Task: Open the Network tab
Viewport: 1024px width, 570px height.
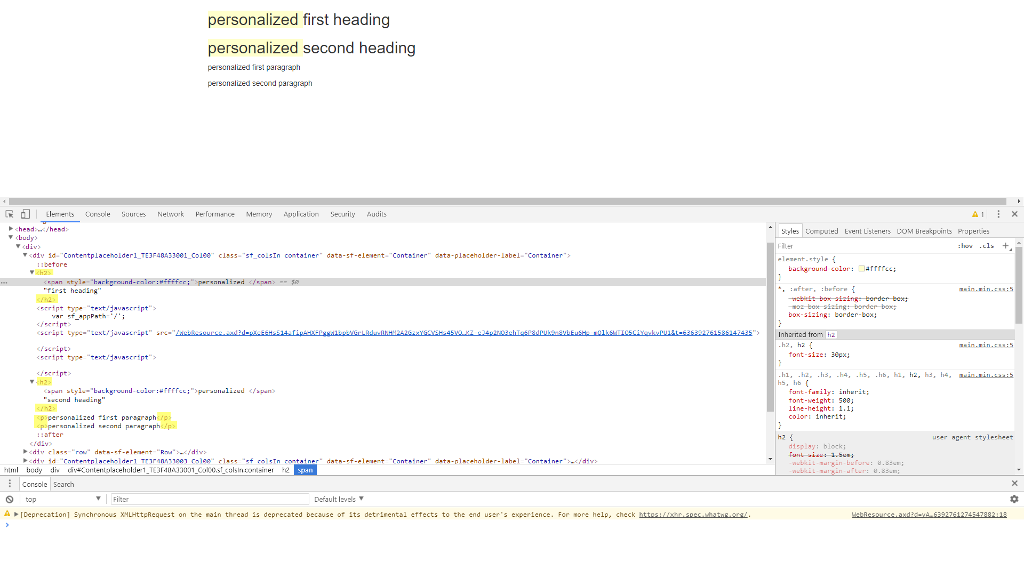Action: (171, 214)
